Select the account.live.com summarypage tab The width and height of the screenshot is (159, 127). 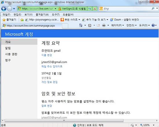coord(32,26)
